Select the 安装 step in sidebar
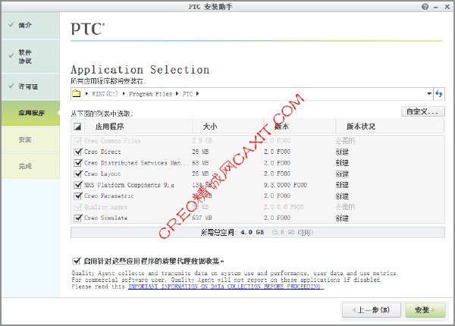 click(30, 139)
